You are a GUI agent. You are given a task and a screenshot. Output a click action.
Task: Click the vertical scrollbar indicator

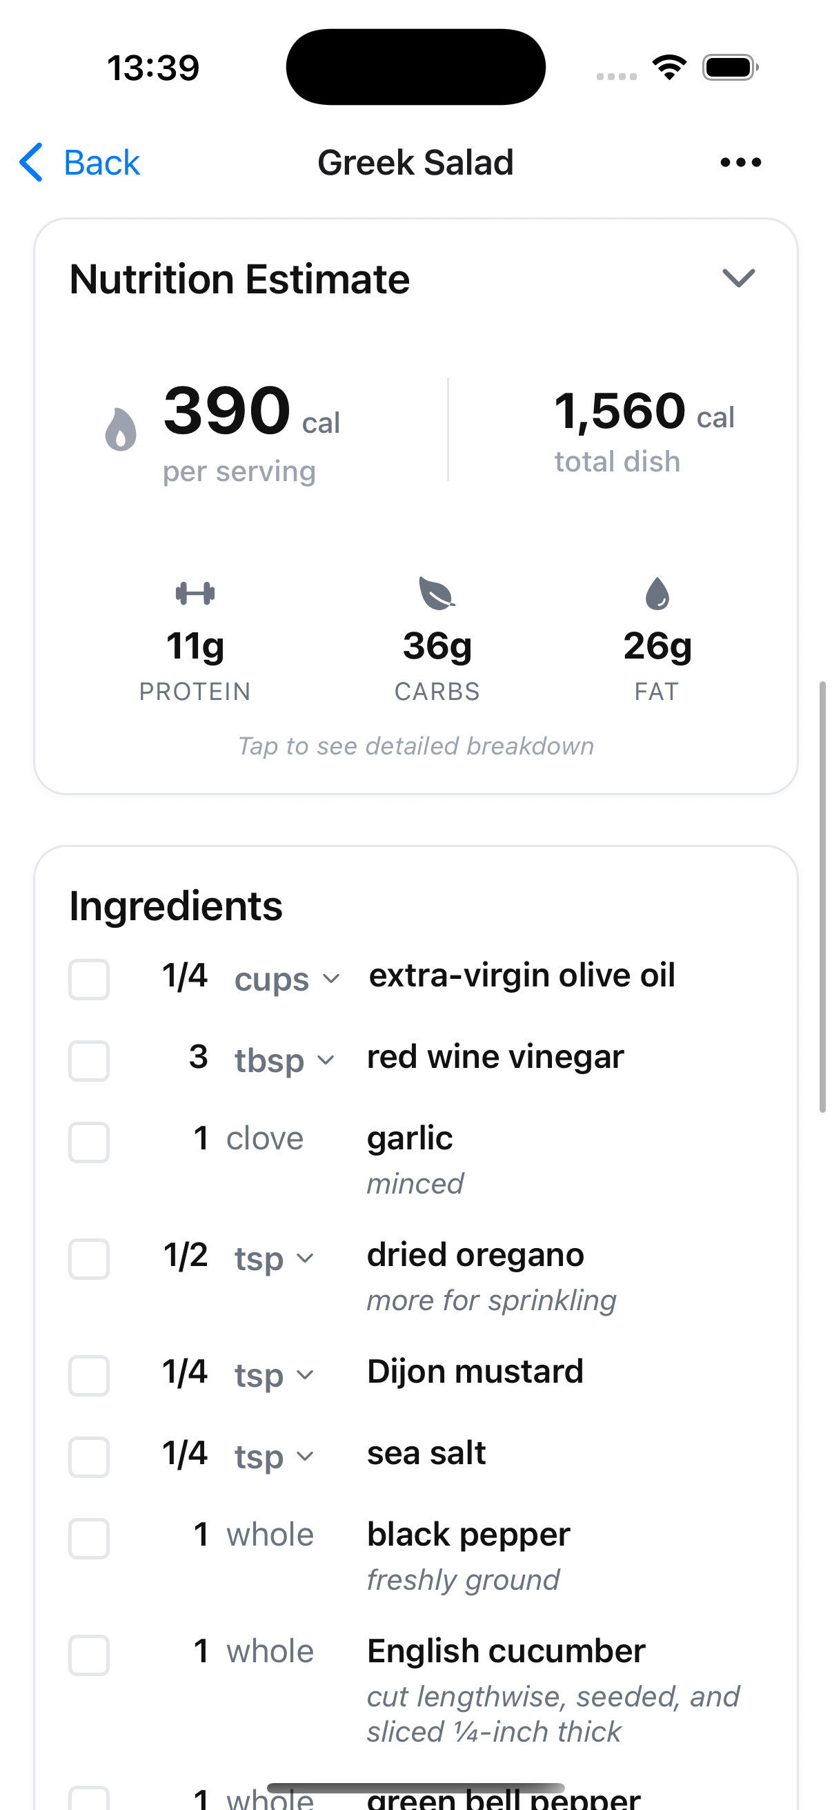(822, 896)
